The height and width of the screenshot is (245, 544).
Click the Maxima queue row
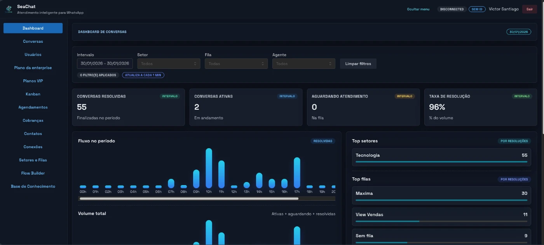click(441, 195)
